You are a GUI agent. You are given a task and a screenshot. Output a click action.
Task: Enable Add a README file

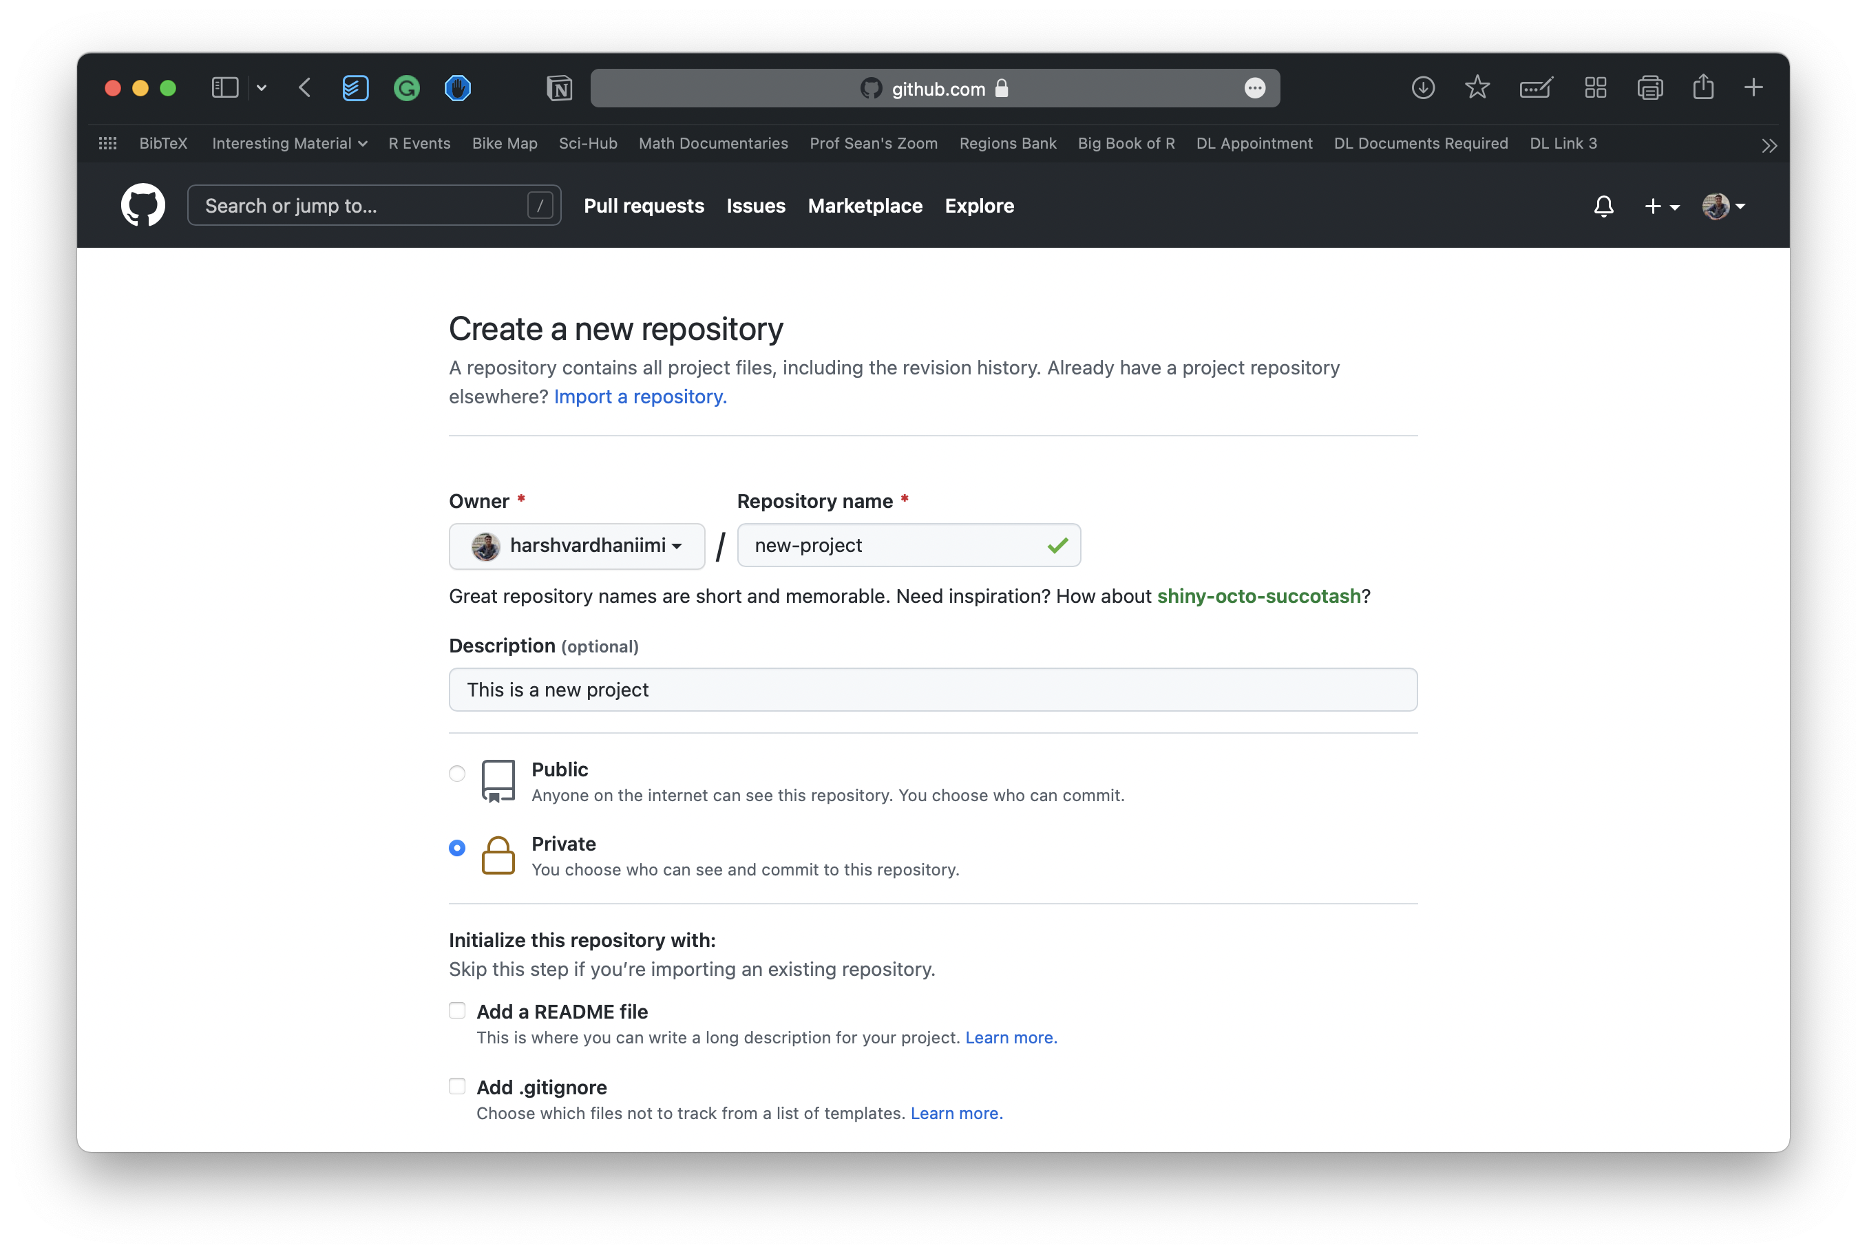tap(456, 1010)
